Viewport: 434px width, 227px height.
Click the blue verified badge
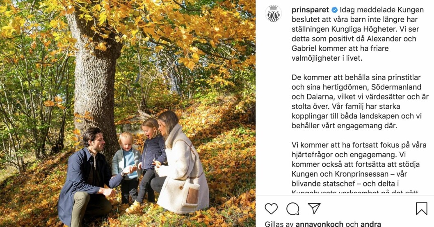tap(334, 10)
